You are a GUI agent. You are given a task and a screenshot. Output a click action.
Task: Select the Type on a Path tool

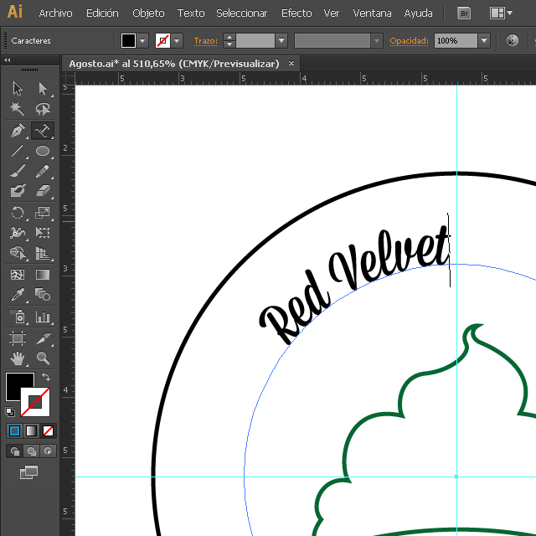(43, 131)
